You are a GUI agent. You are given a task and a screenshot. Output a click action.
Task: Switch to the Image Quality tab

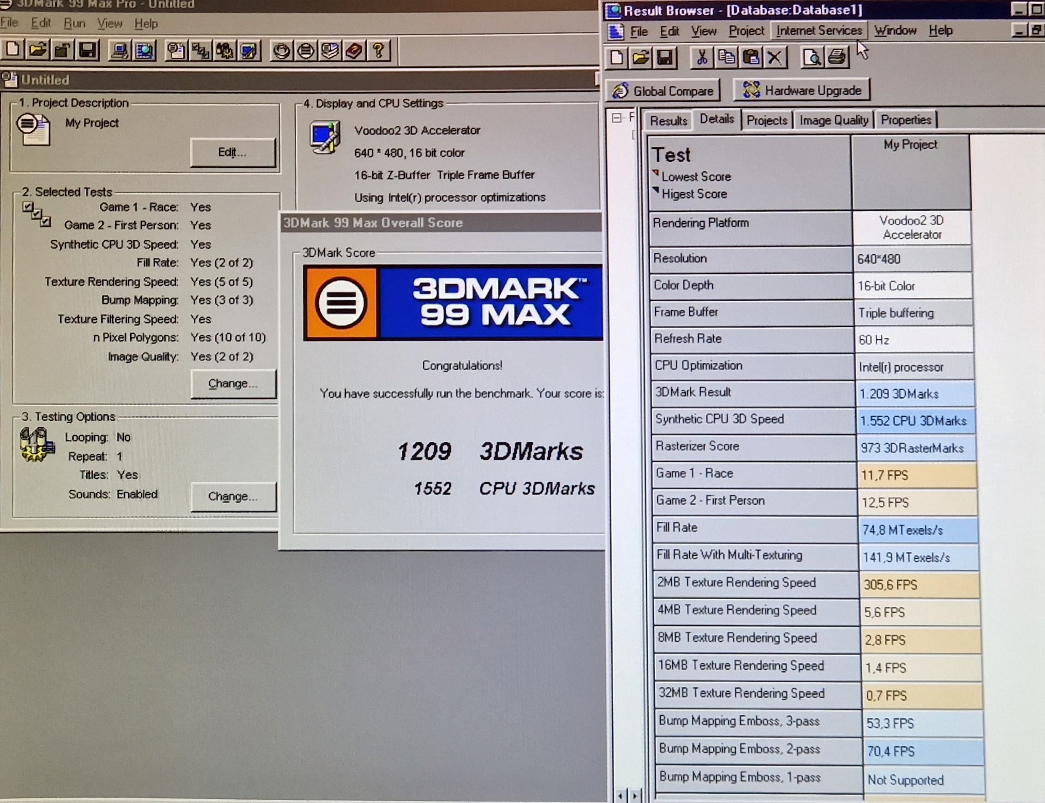[833, 120]
